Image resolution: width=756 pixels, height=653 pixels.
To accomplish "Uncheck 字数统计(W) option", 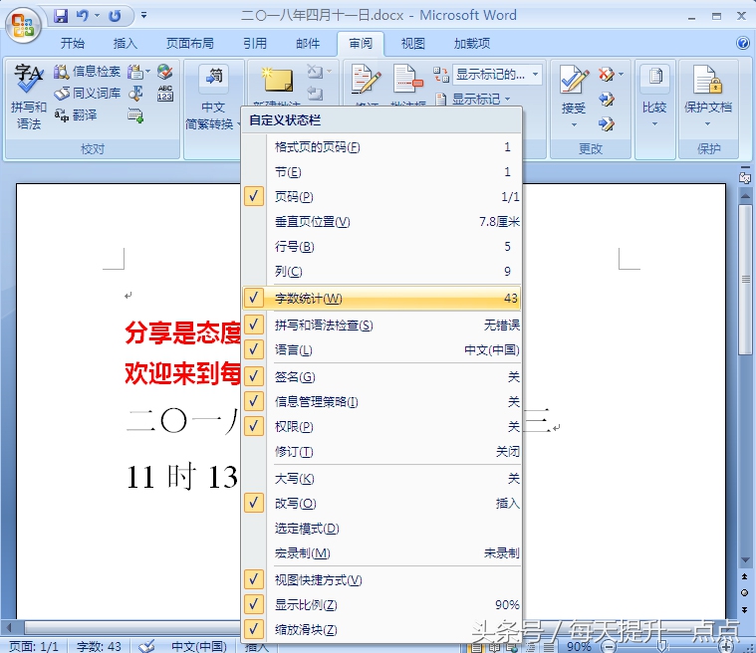I will pos(254,298).
